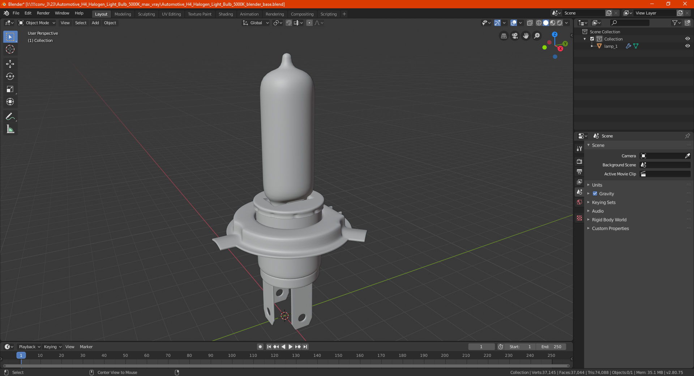Click the modifier wrench icon on lamp_1
694x376 pixels.
click(x=629, y=46)
